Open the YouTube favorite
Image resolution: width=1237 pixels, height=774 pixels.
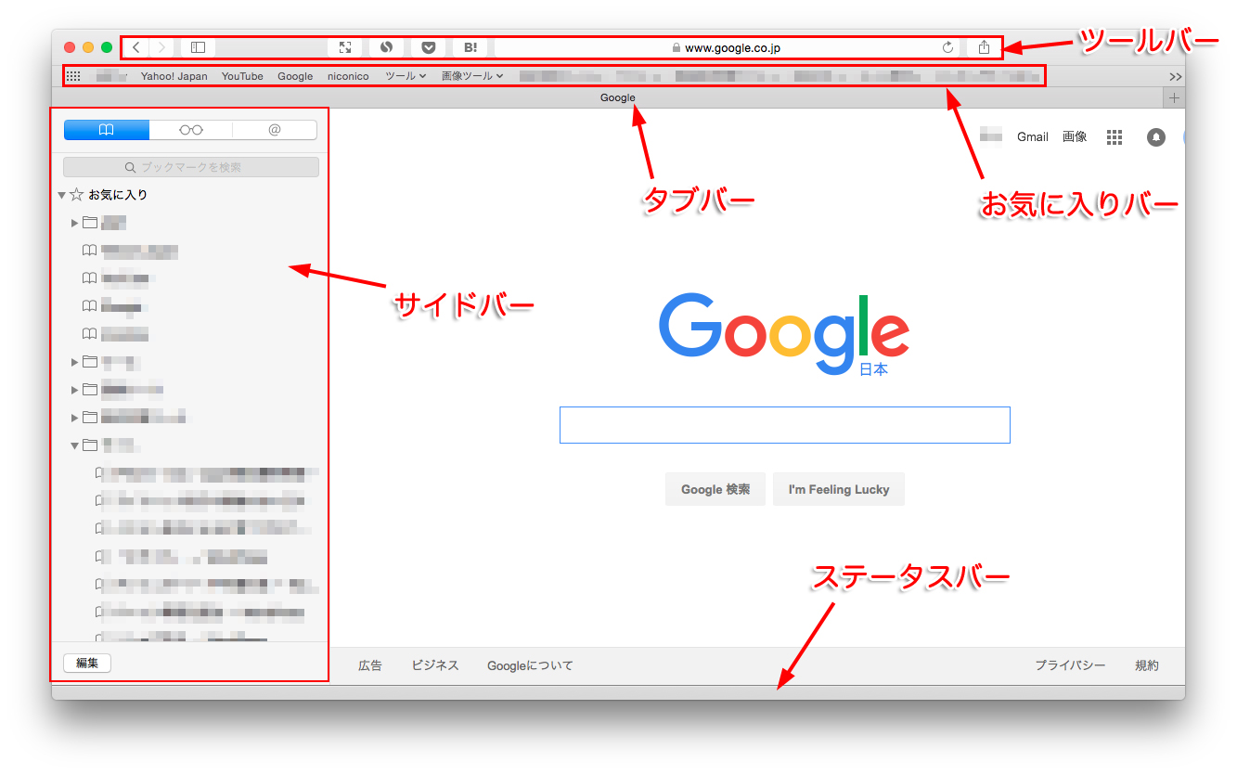pyautogui.click(x=242, y=76)
